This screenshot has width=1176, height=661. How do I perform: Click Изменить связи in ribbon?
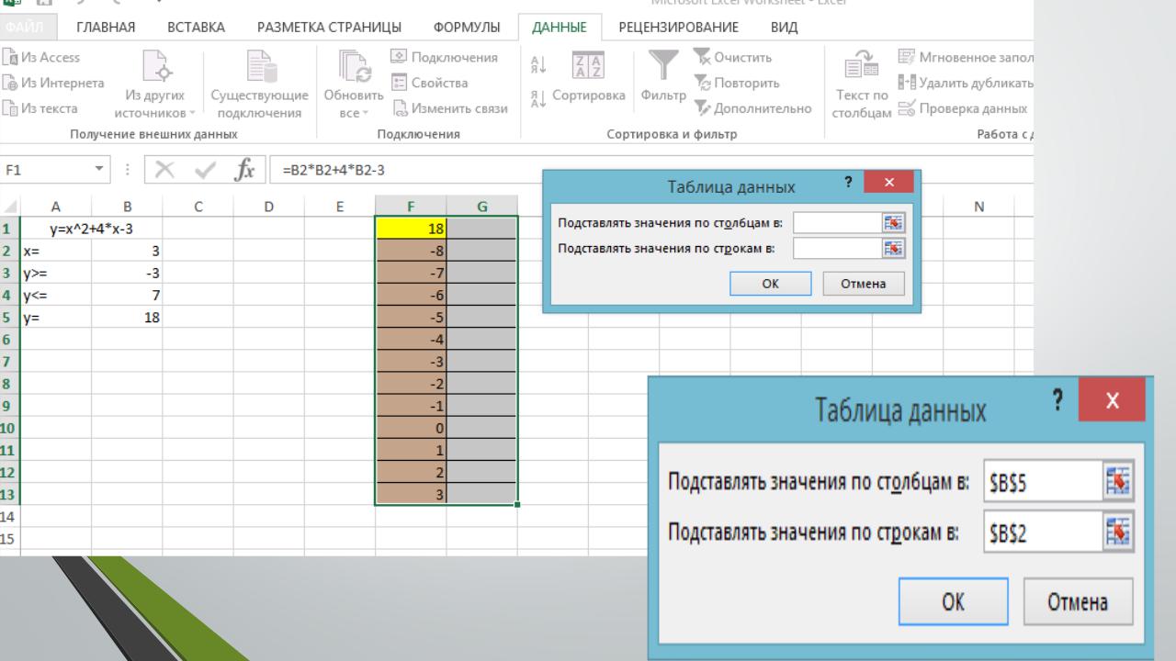coord(449,109)
